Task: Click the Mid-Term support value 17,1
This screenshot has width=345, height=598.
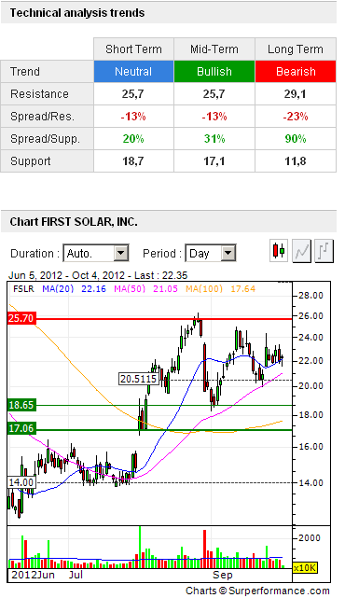Action: tap(214, 161)
